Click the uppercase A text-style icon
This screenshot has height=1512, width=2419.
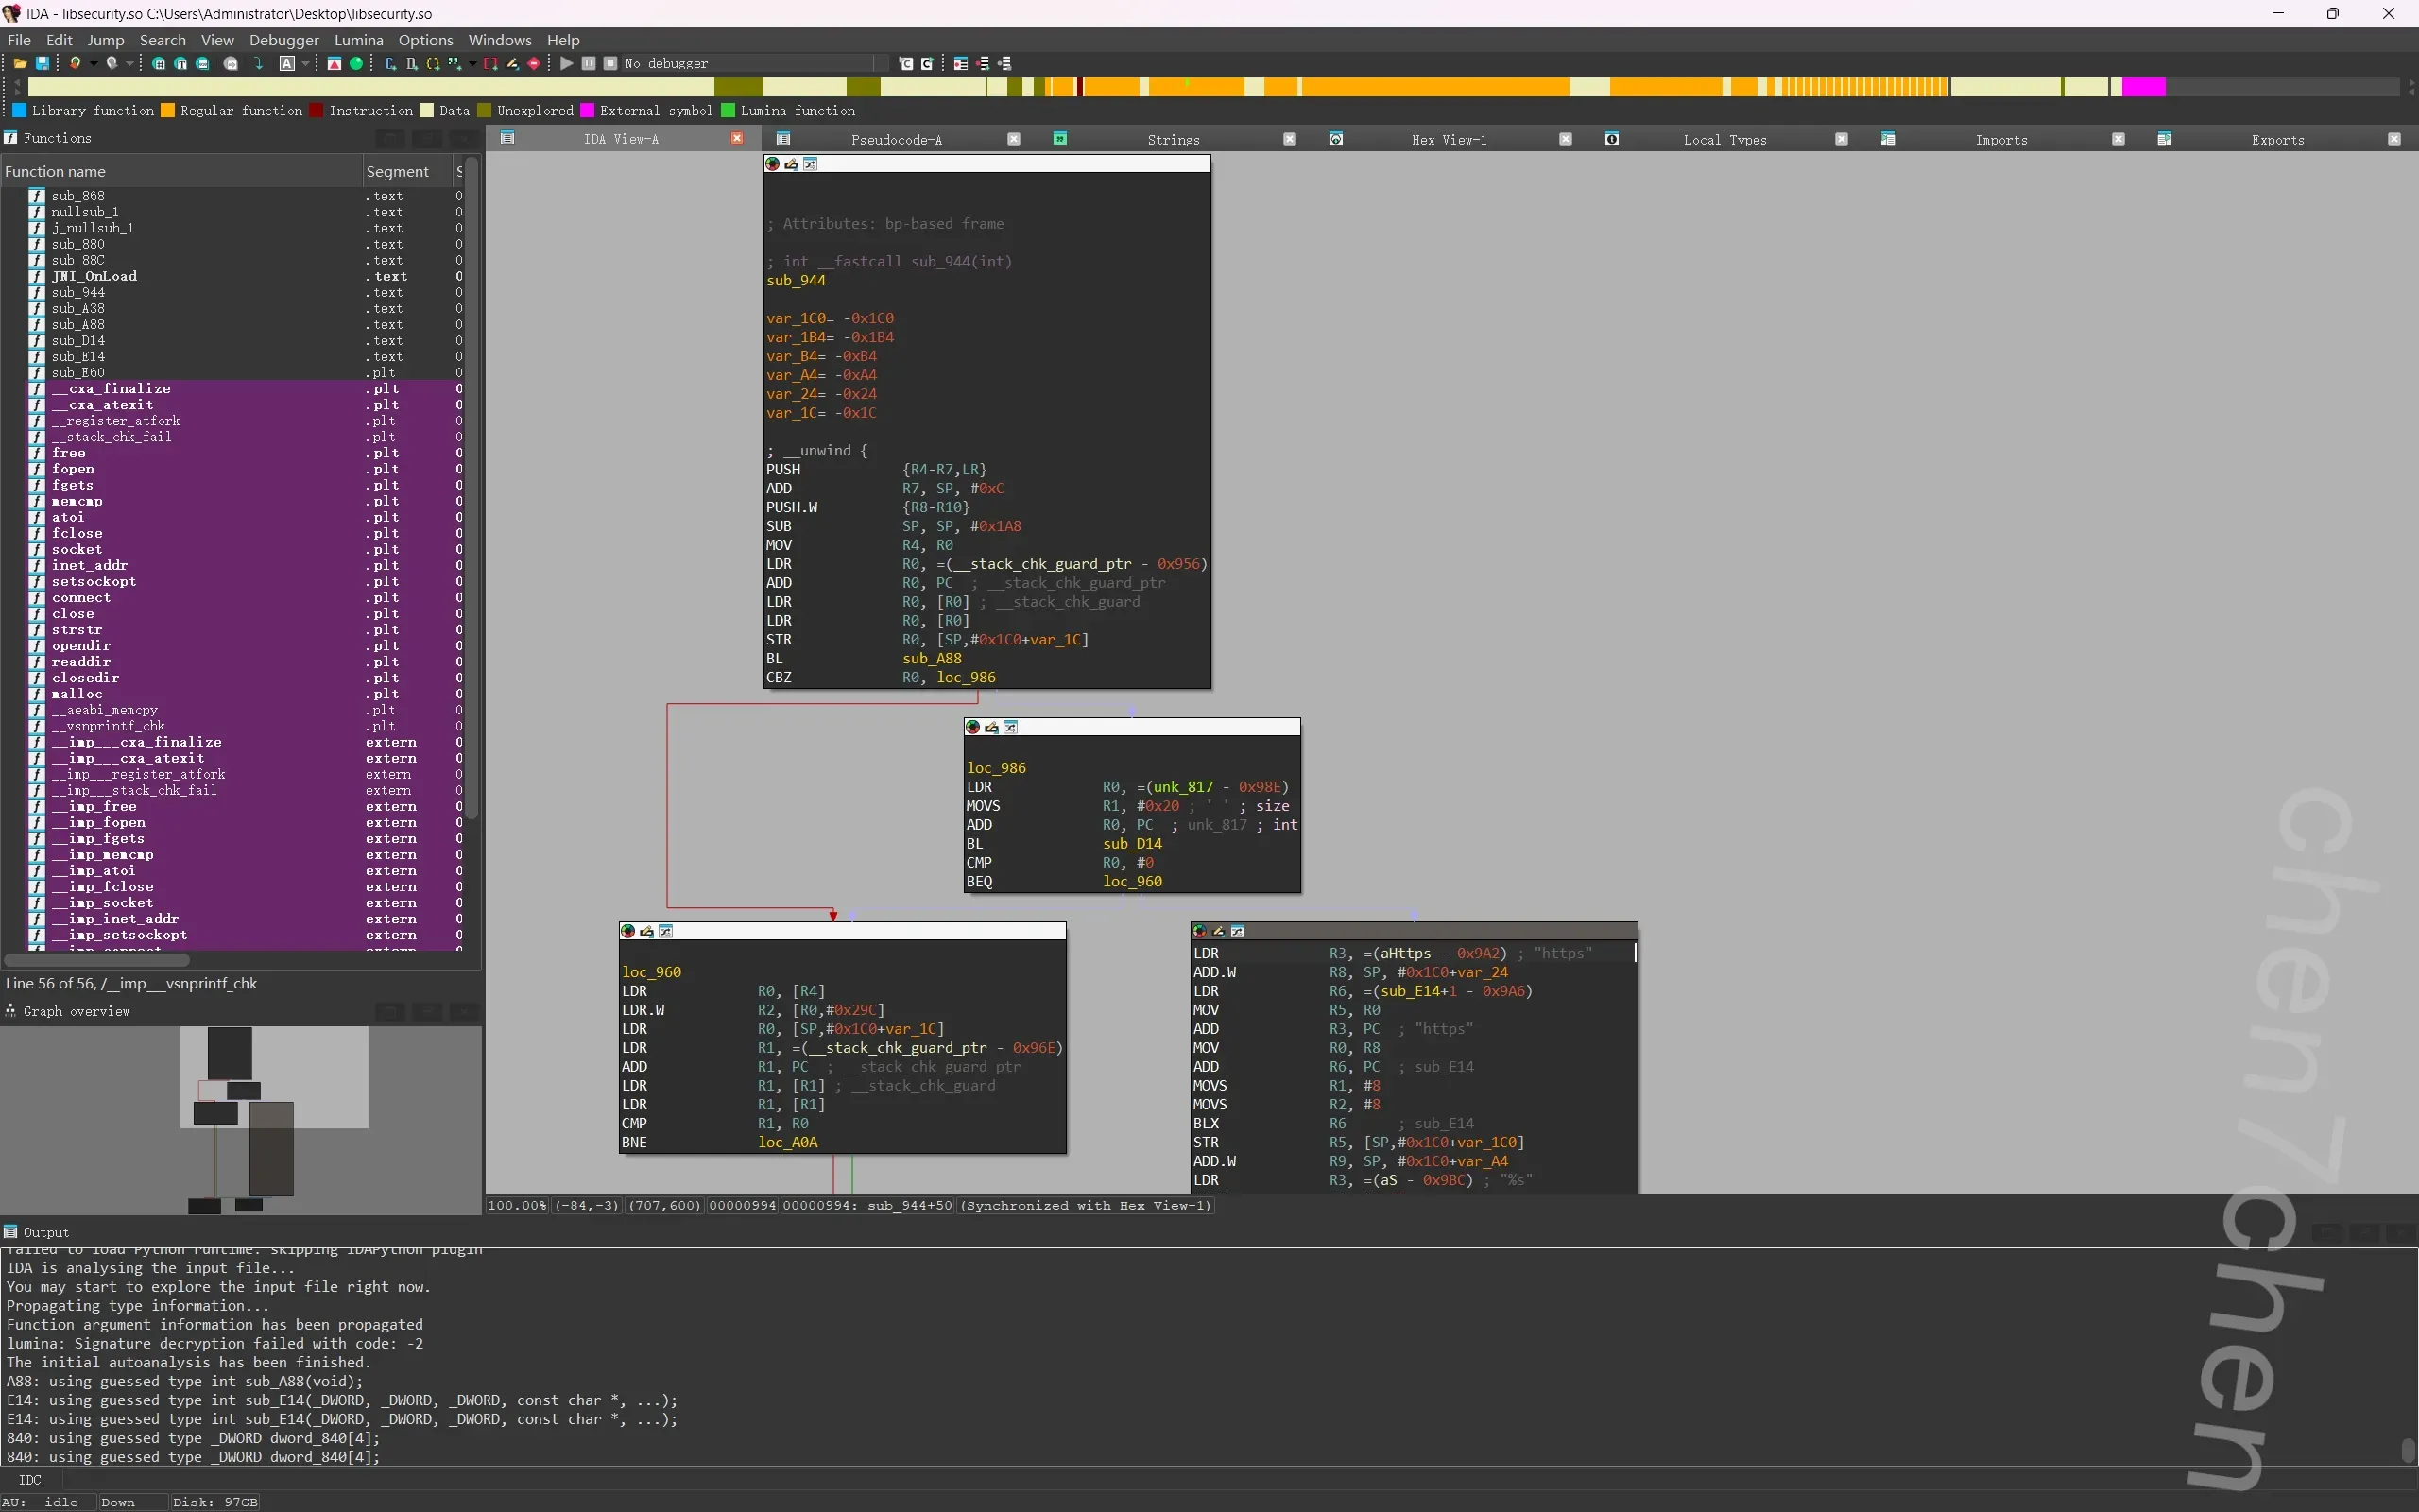tap(287, 63)
